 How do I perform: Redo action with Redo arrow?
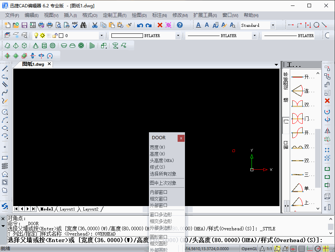149,25
